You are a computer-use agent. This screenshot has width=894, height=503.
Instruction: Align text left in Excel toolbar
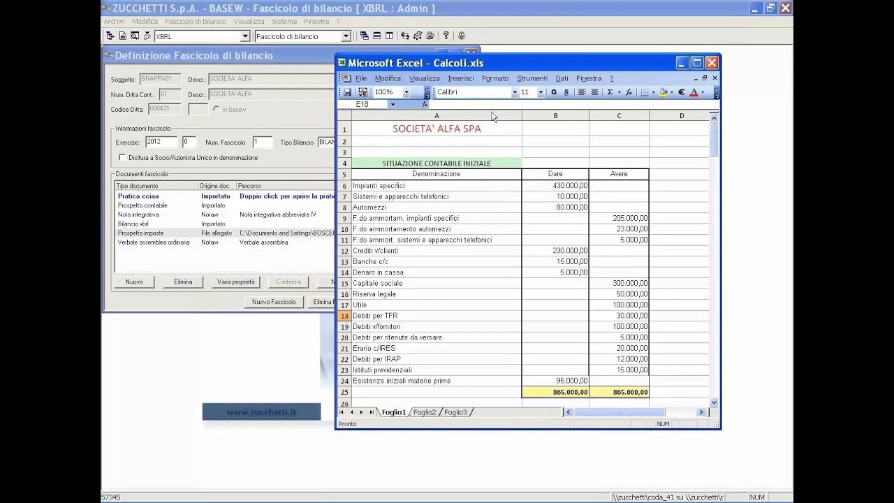coord(582,92)
